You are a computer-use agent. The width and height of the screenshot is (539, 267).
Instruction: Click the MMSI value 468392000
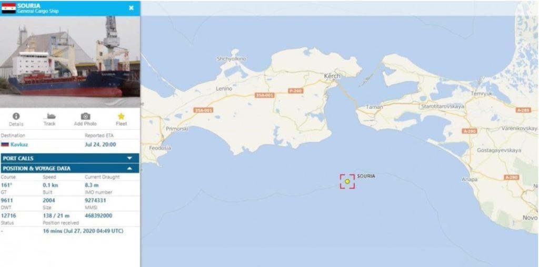[x=98, y=216]
